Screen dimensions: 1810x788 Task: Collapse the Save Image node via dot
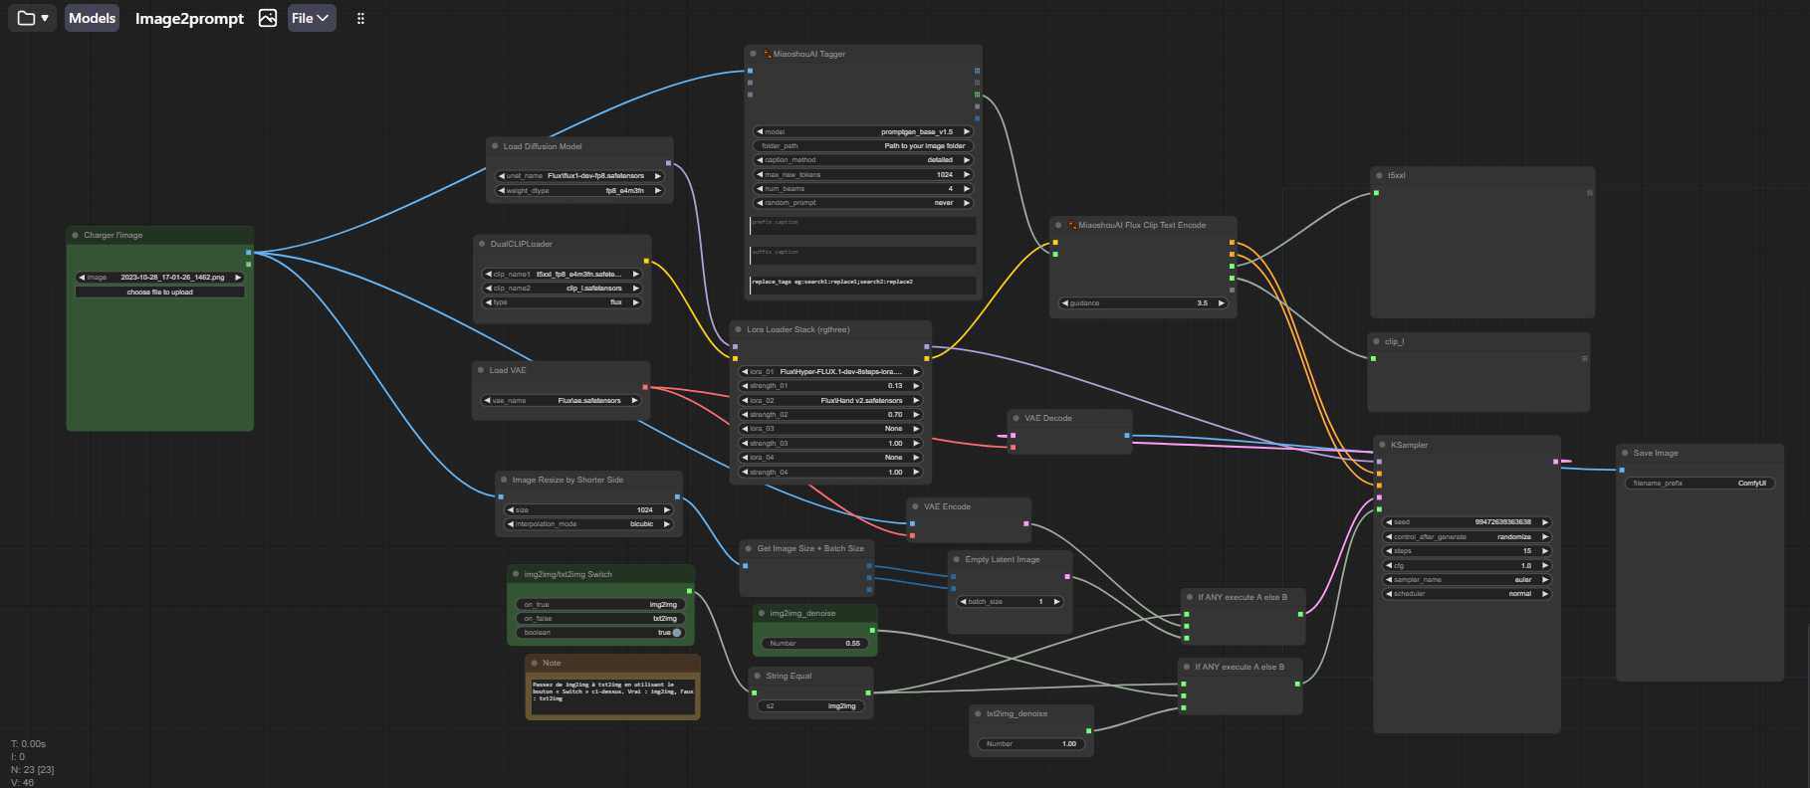pos(1625,453)
